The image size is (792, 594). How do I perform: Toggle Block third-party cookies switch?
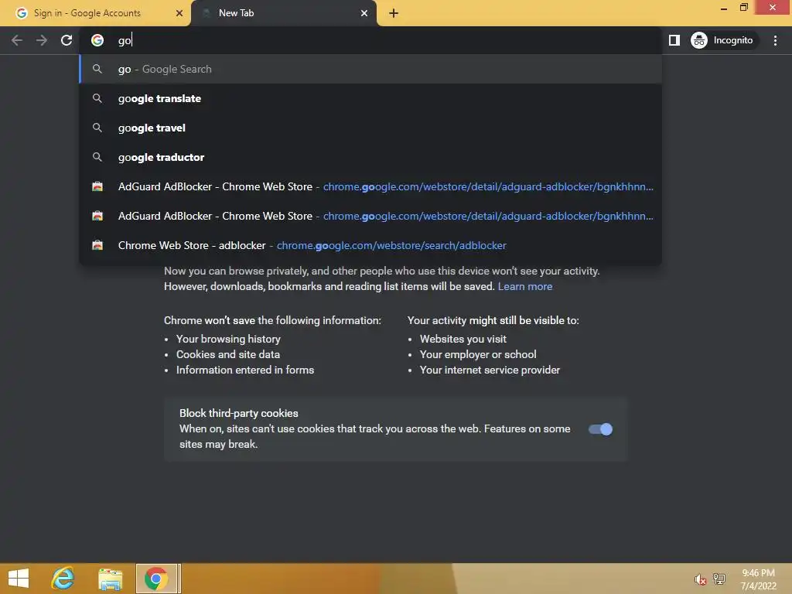[x=600, y=429]
